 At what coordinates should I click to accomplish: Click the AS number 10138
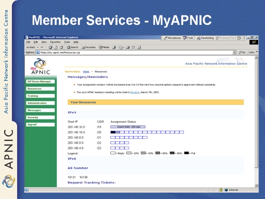[x=83, y=177]
